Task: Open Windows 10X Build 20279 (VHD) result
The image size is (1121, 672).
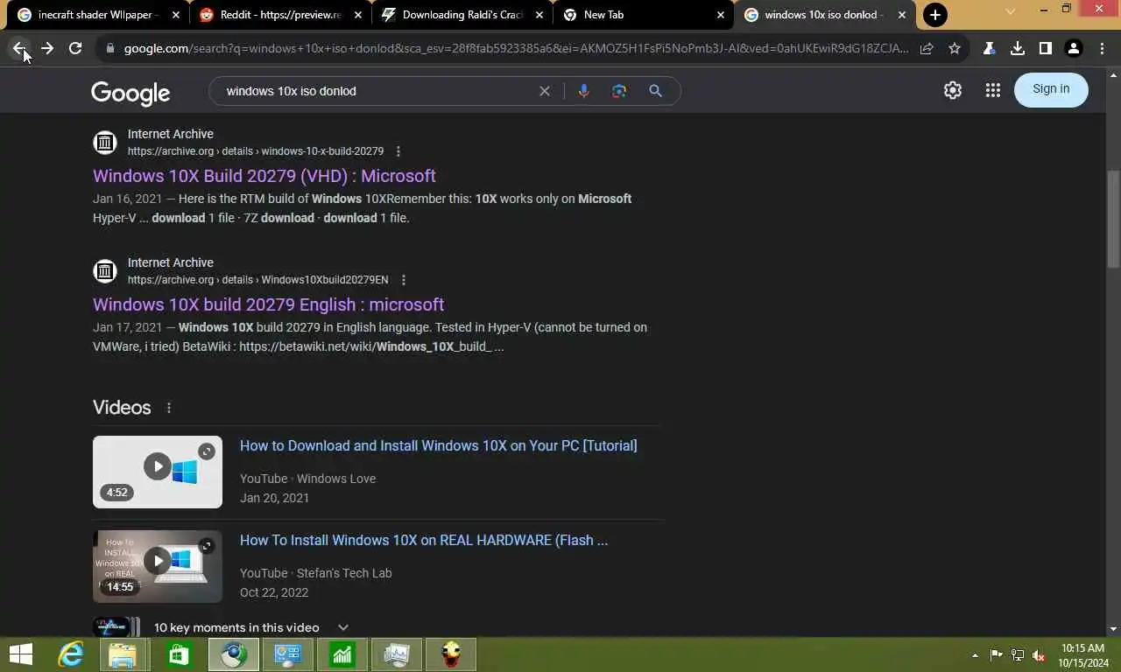Action: click(264, 176)
